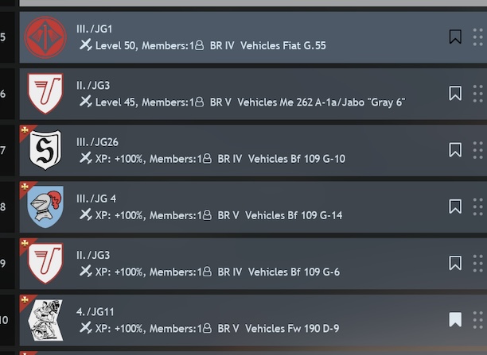The image size is (487, 355).
Task: Click the III./JG26 gothic S shield emblem
Action: [45, 150]
